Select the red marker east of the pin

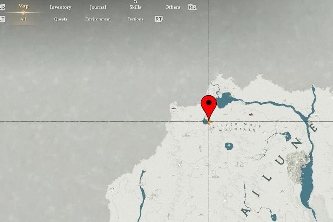coord(251,115)
